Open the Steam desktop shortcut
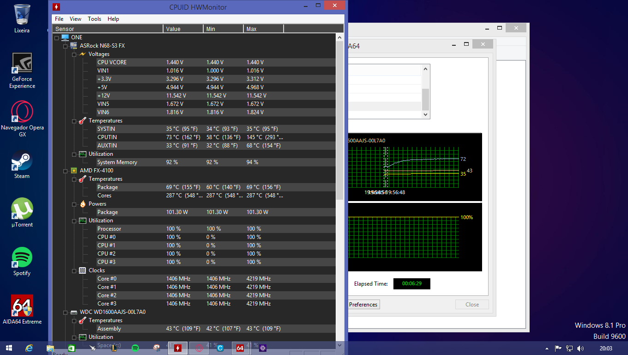This screenshot has height=355, width=628. coord(22,164)
